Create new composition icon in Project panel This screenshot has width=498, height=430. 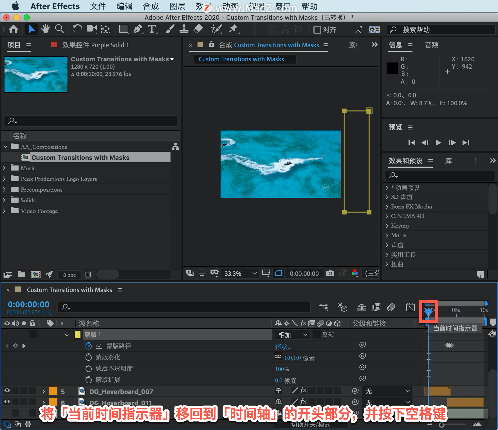pos(35,274)
